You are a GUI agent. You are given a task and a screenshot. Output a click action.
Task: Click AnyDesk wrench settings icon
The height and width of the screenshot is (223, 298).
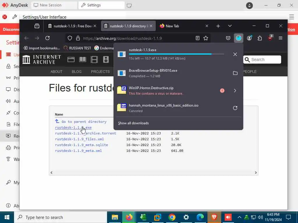click(15, 17)
